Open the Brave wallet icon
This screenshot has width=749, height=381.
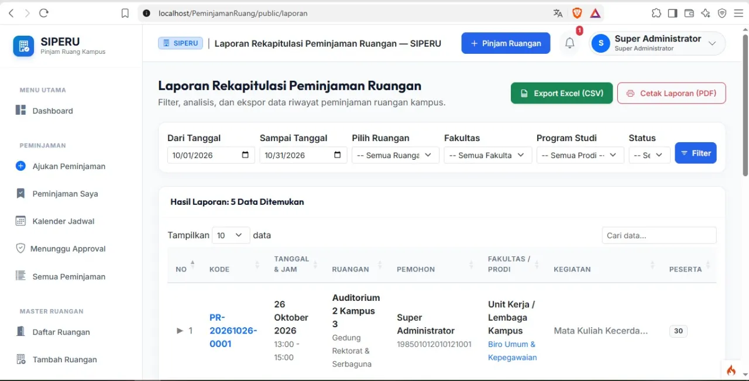click(x=689, y=13)
